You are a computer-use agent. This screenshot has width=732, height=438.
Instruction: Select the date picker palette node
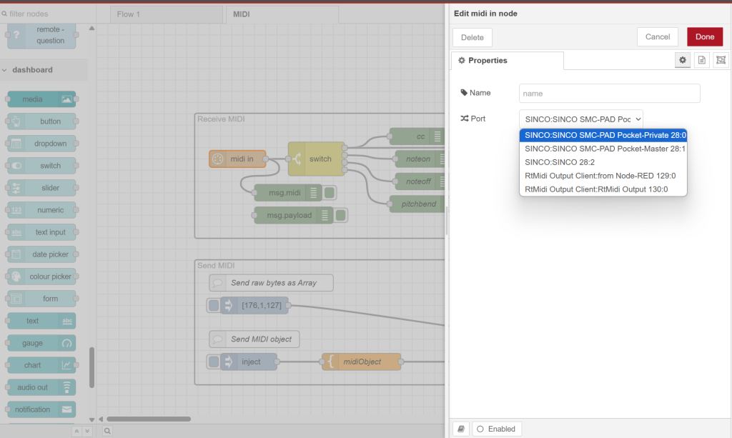pyautogui.click(x=41, y=254)
